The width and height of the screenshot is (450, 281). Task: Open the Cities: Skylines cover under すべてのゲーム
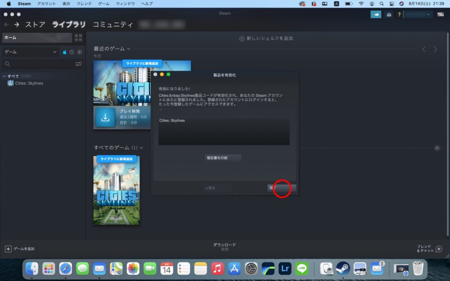coord(117,190)
